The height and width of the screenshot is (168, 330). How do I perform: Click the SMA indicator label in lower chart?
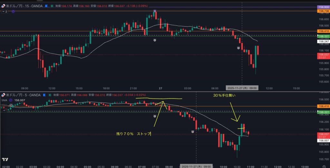pos(5,100)
